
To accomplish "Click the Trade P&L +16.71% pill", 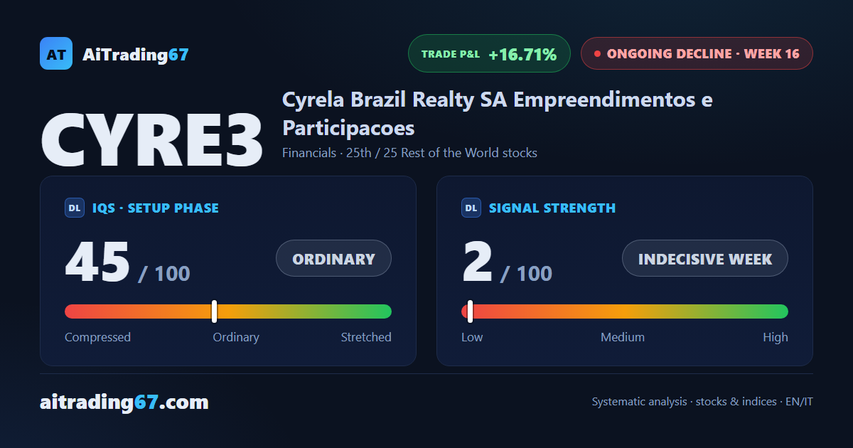I will (489, 53).
